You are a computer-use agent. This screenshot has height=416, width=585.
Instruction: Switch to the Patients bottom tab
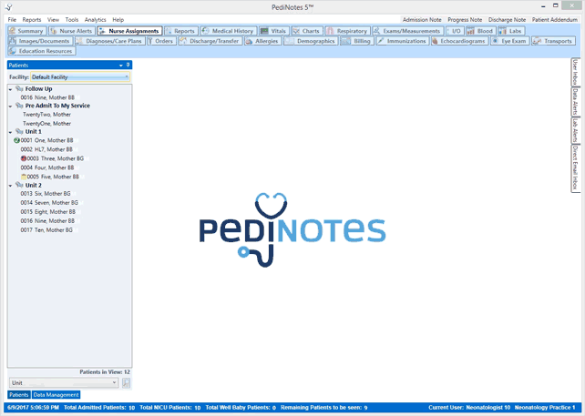click(x=18, y=395)
